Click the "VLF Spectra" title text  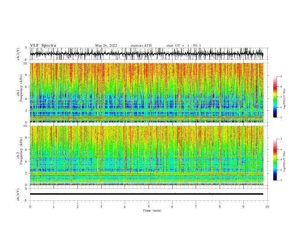tap(43, 45)
